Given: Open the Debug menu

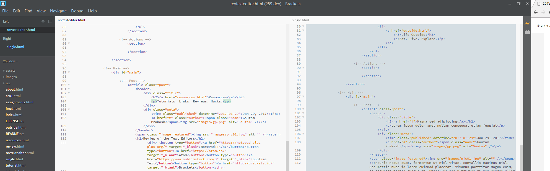Looking at the screenshot, I should coord(77,11).
